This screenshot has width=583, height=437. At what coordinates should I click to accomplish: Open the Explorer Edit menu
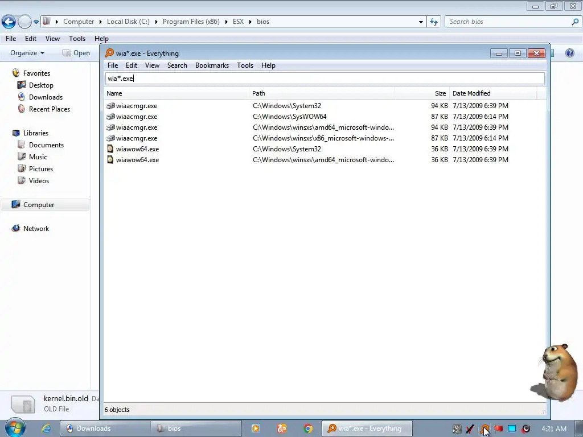[31, 39]
